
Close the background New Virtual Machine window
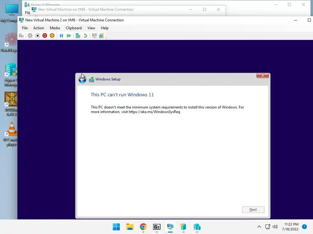(219, 9)
